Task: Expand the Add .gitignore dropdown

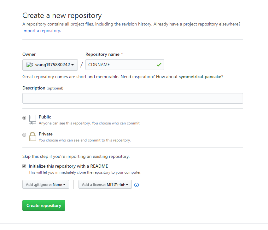Action: (x=46, y=185)
